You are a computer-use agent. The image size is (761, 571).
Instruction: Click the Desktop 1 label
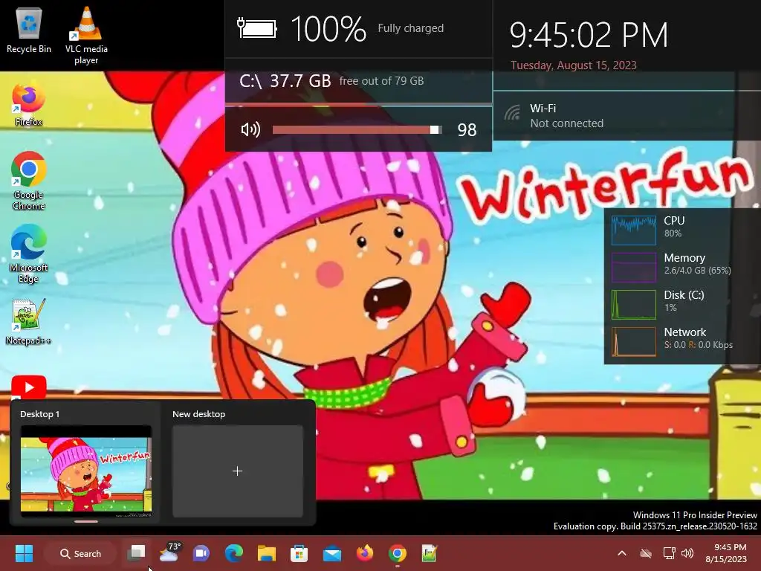pyautogui.click(x=40, y=414)
